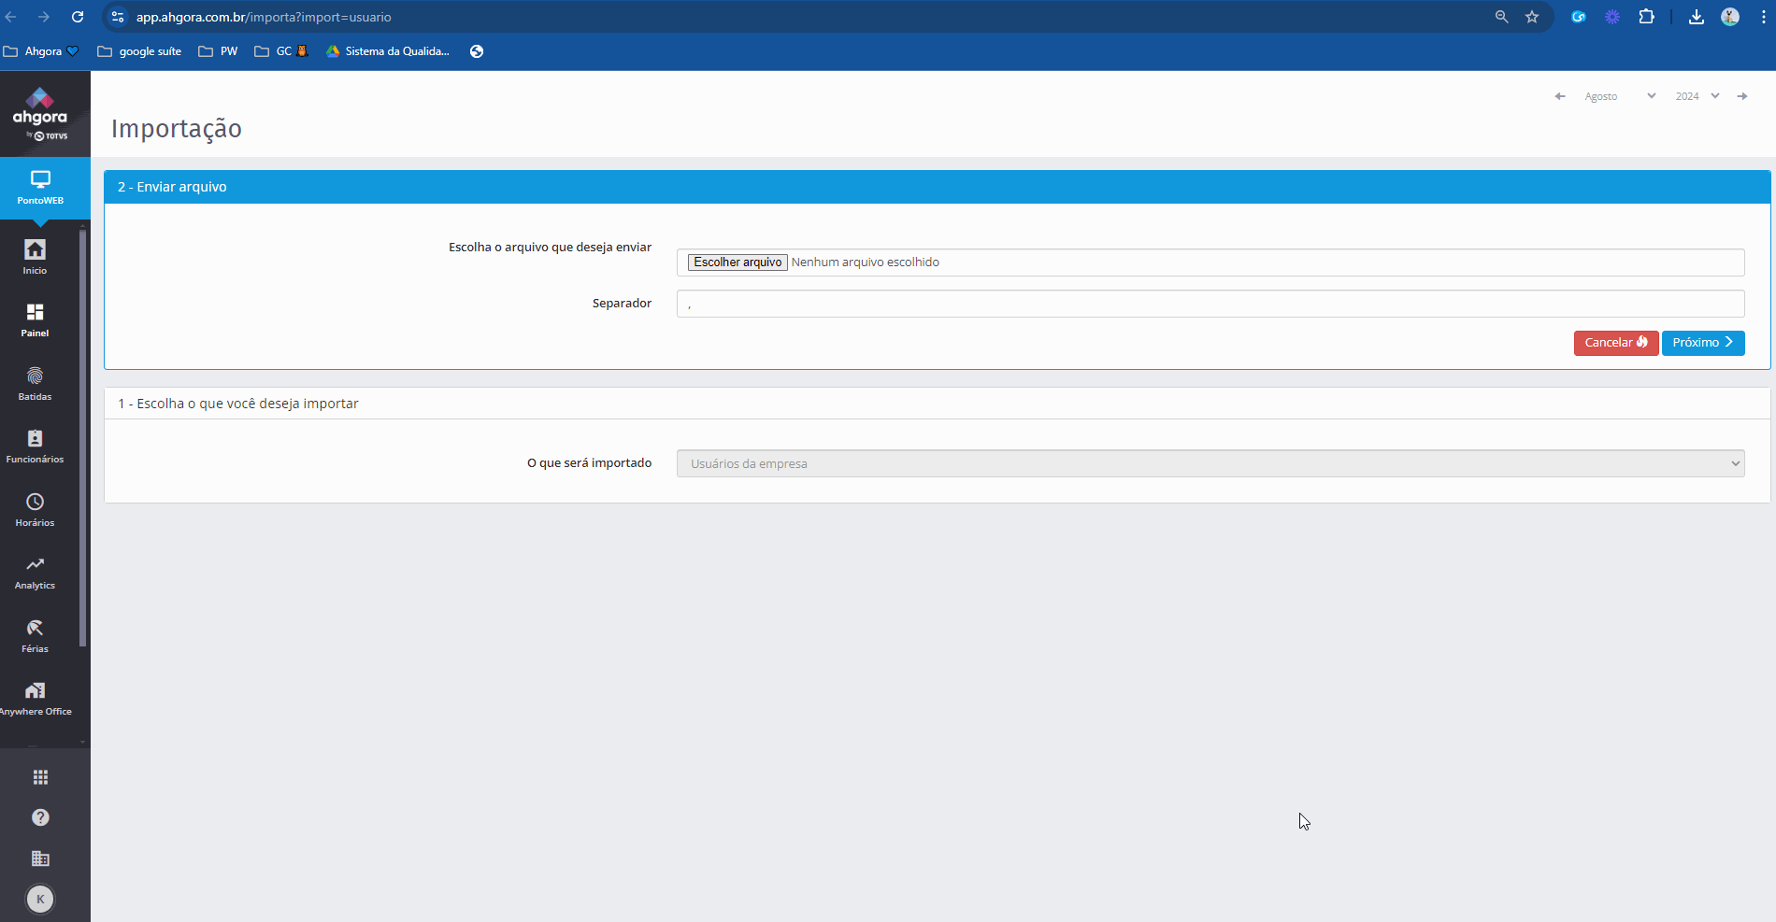View site information icon in address bar
1776x922 pixels.
[118, 17]
